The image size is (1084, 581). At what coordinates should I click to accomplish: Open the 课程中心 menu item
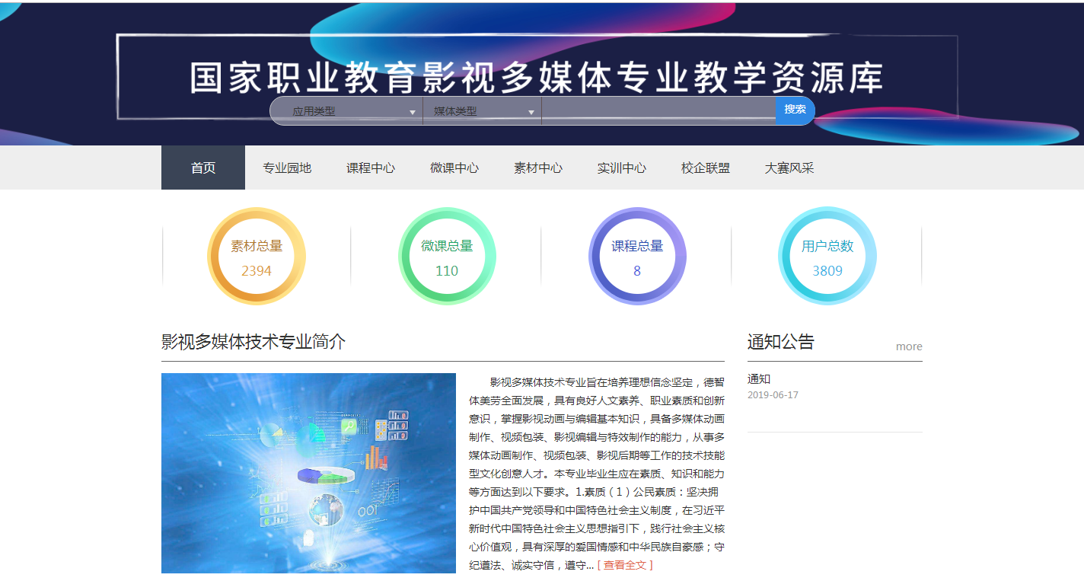point(371,168)
